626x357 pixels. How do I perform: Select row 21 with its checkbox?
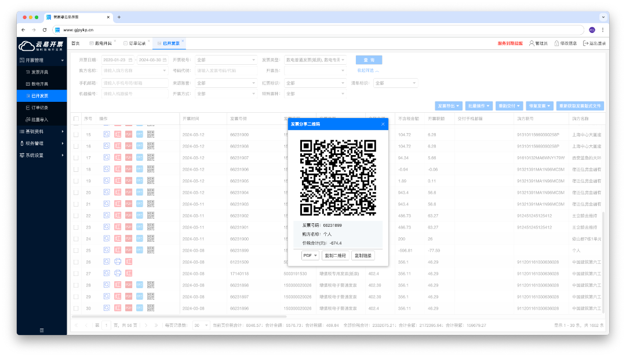(x=77, y=204)
